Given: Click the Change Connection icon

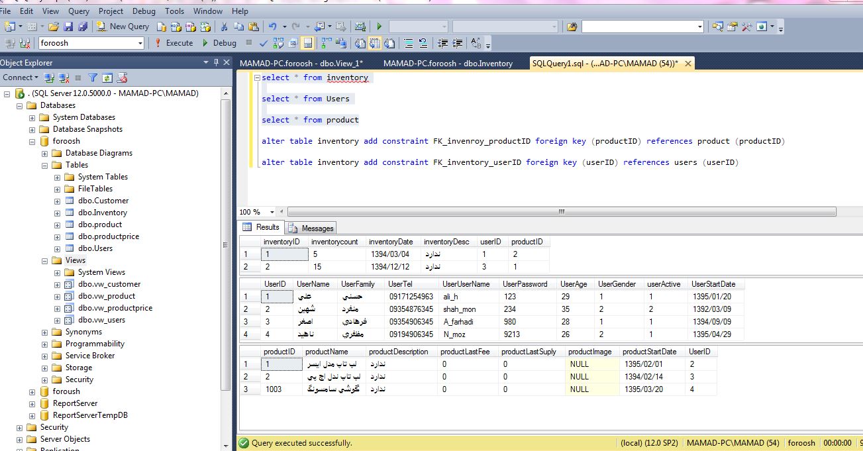Looking at the screenshot, I should 25,43.
